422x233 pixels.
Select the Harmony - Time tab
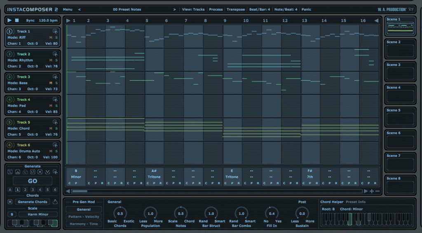(x=84, y=224)
